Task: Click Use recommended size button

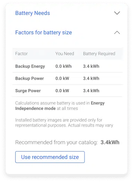Action: (x=50, y=157)
